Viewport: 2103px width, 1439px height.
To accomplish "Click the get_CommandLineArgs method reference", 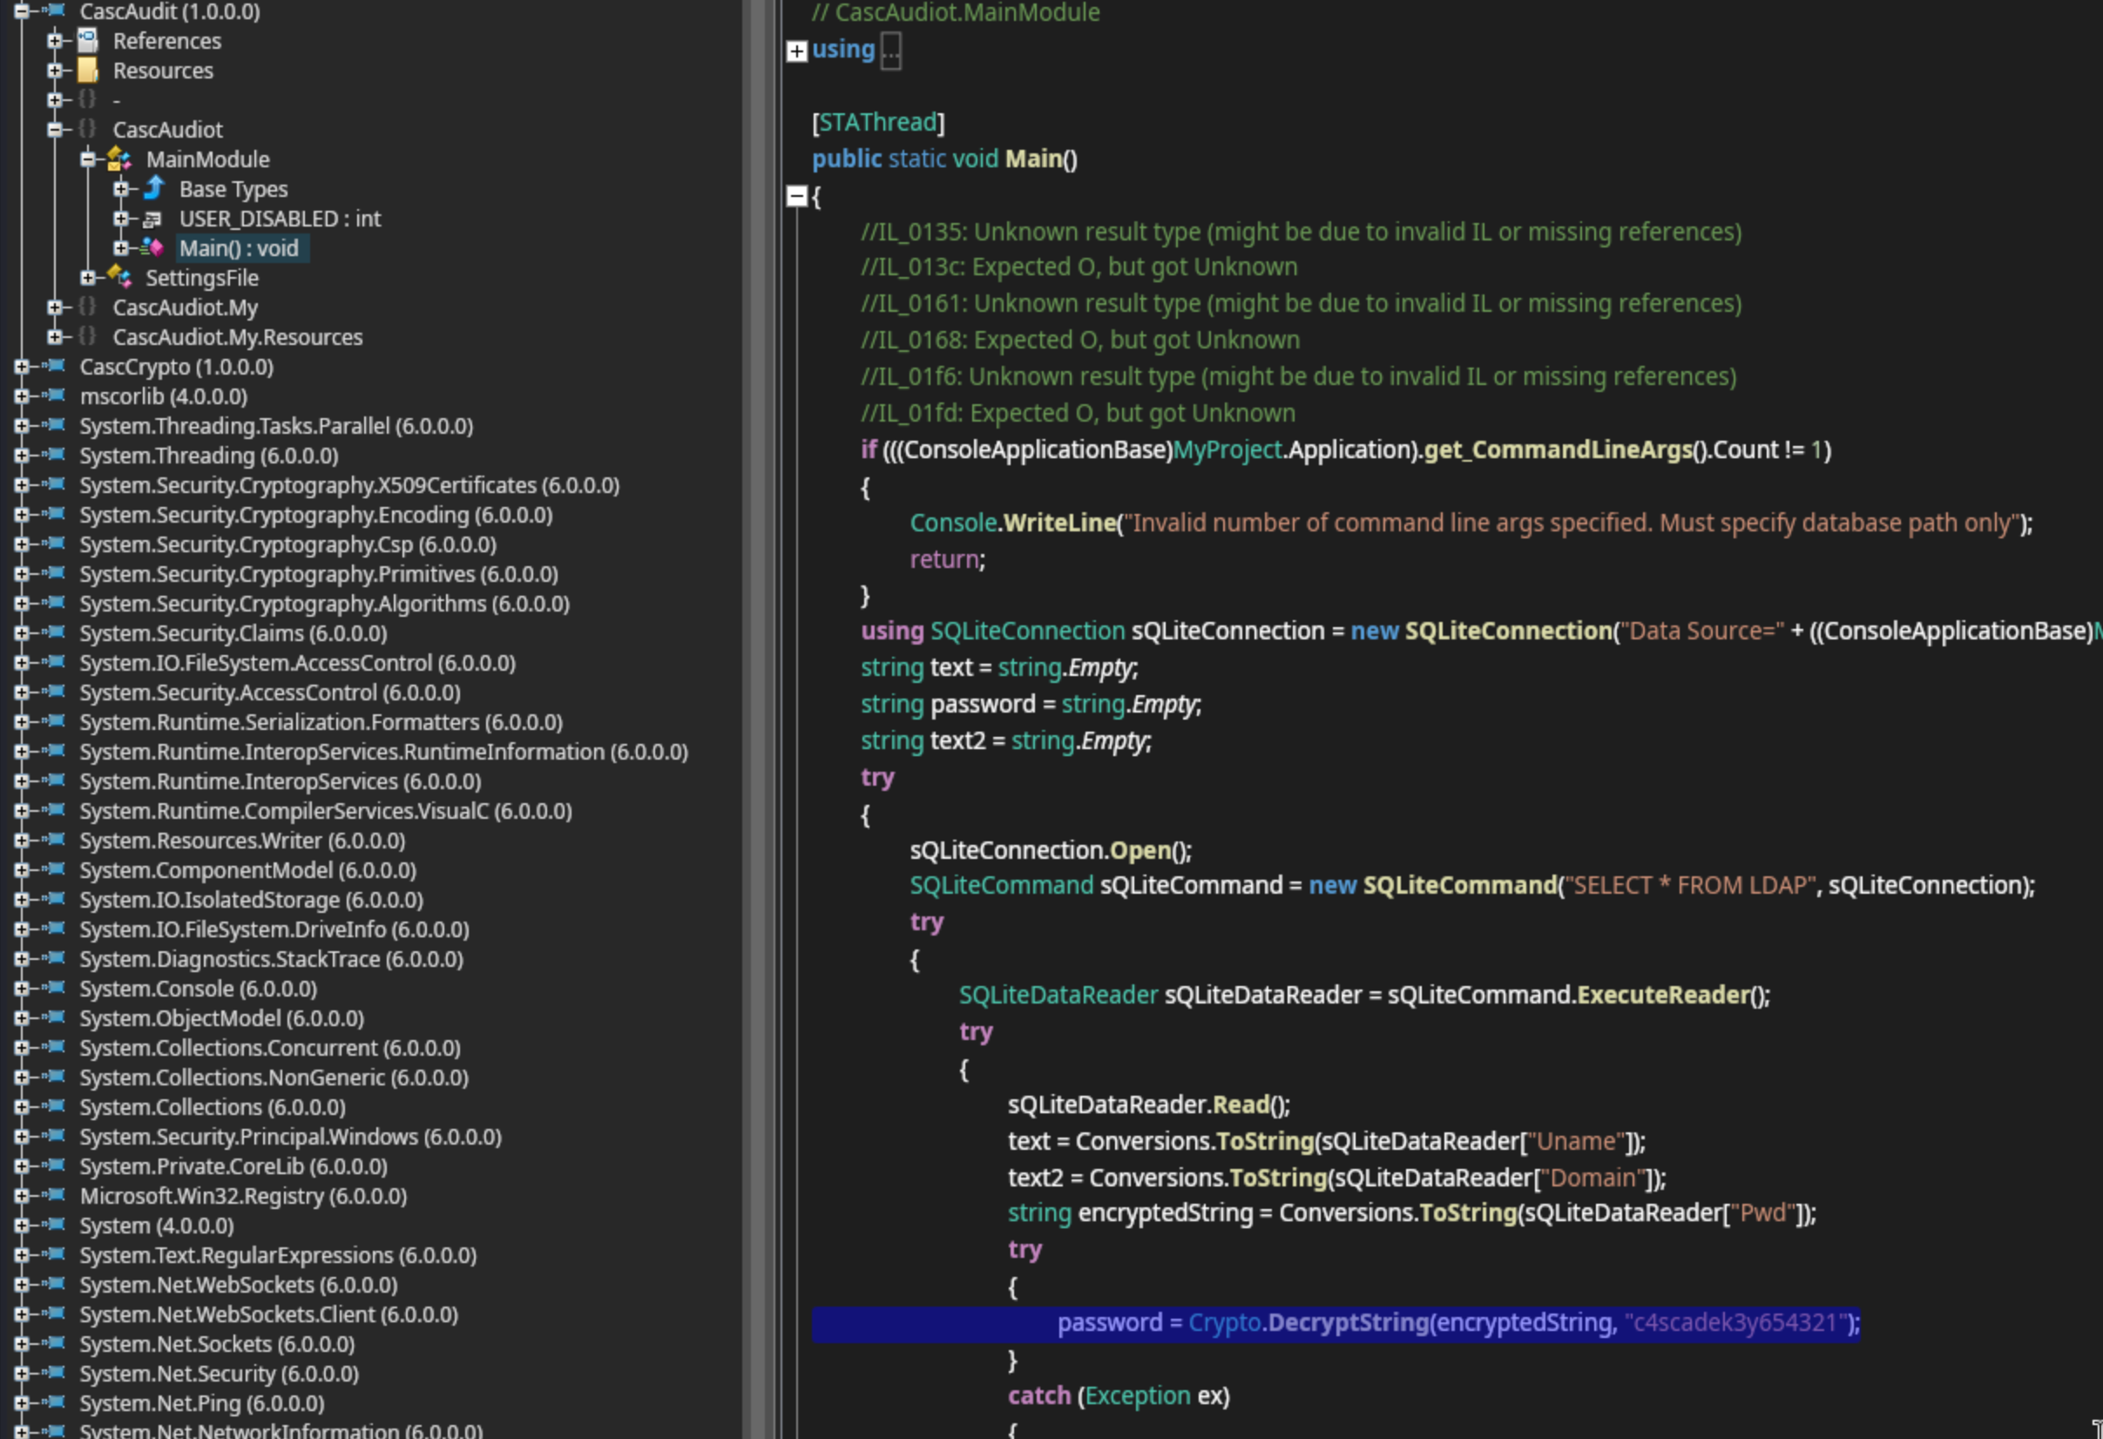I will pyautogui.click(x=1558, y=449).
